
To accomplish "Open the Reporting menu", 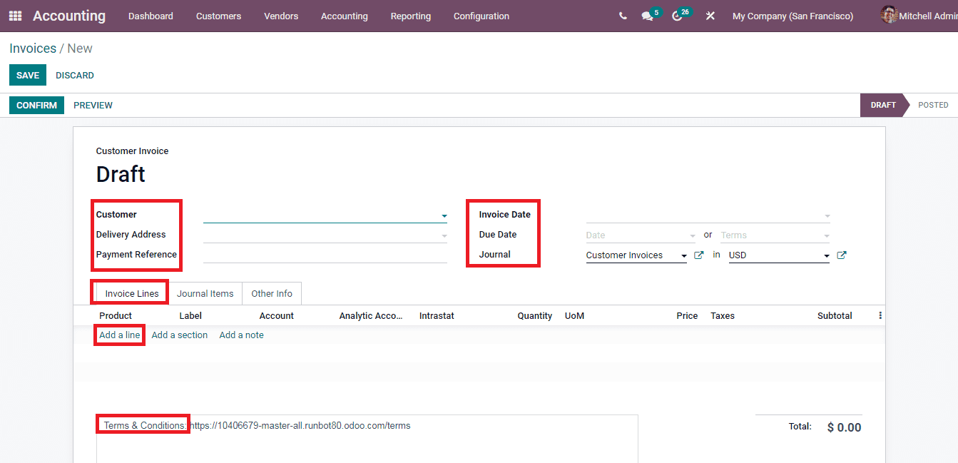I will pyautogui.click(x=411, y=16).
